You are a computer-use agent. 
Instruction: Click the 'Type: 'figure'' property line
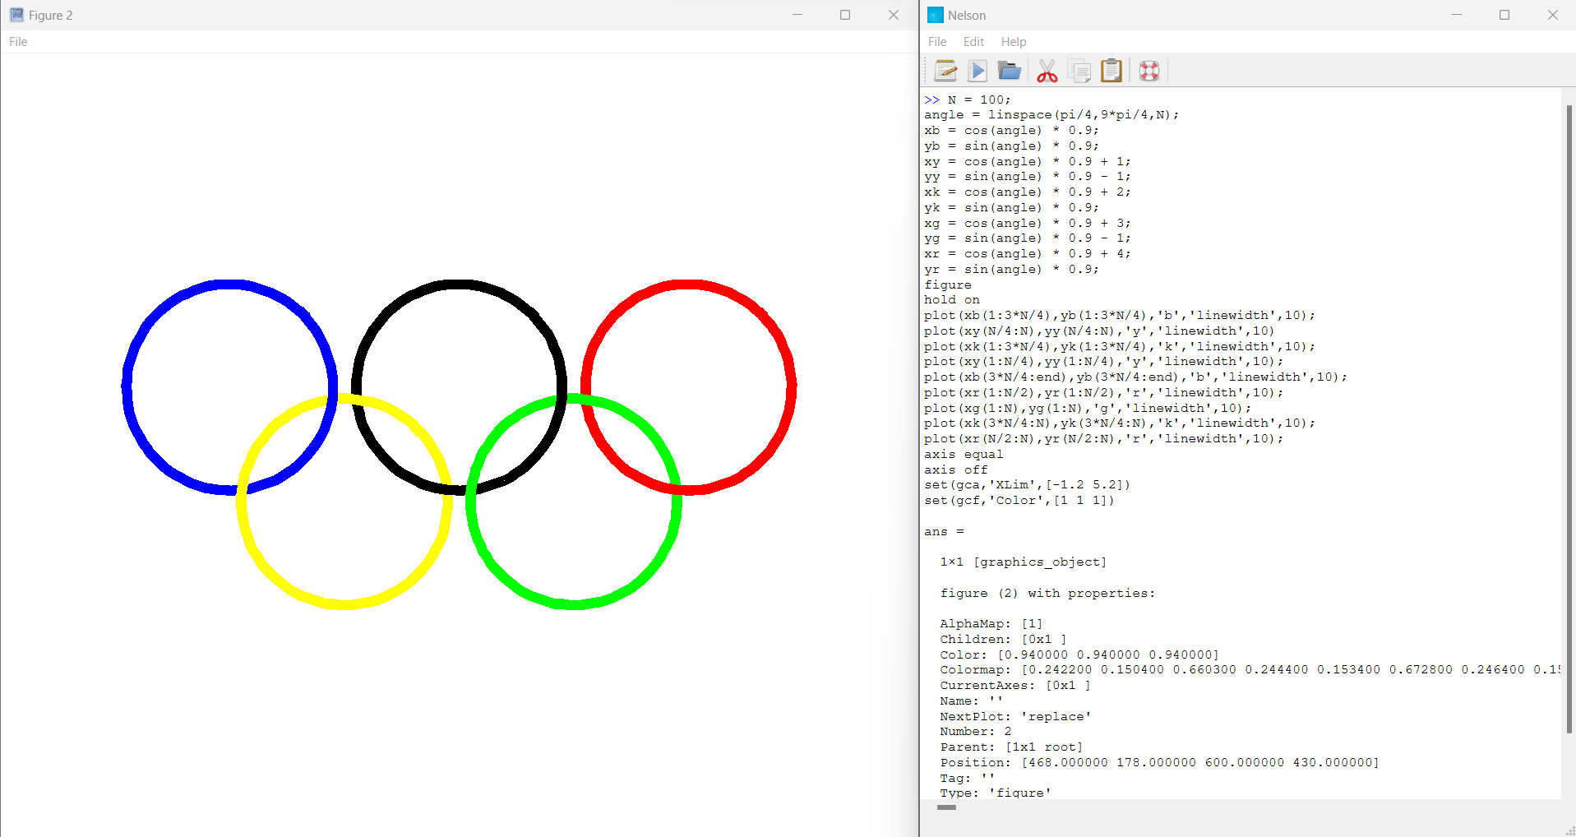tap(996, 793)
